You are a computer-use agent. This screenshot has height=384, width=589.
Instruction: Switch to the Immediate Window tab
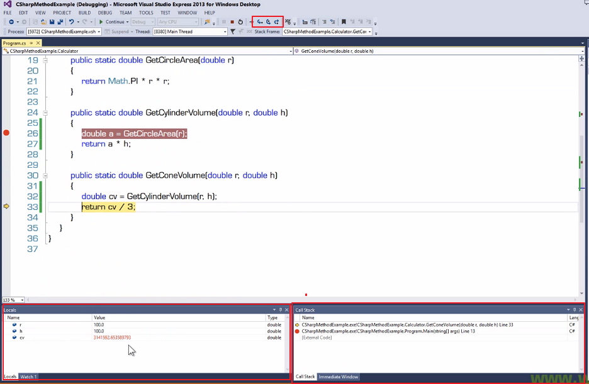click(339, 376)
